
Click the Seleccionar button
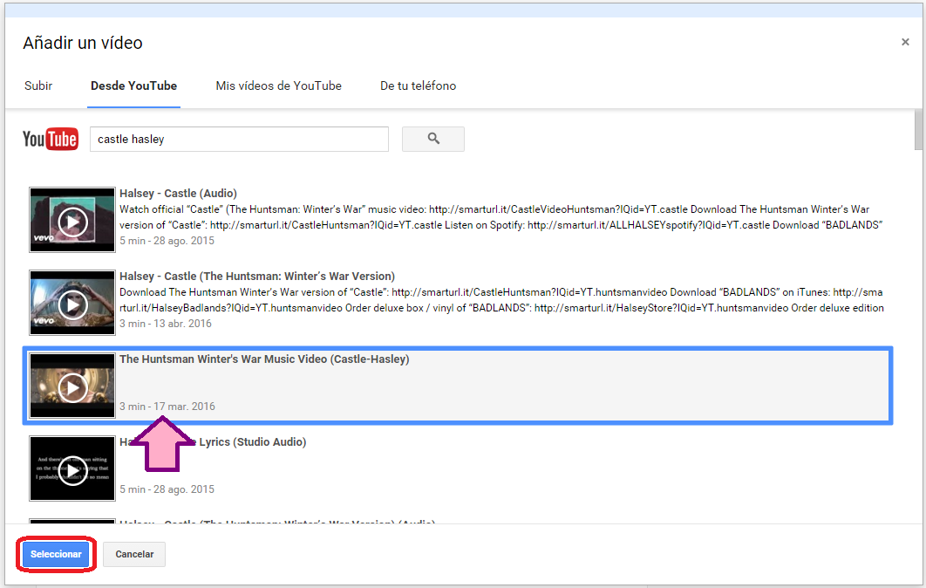tap(56, 554)
